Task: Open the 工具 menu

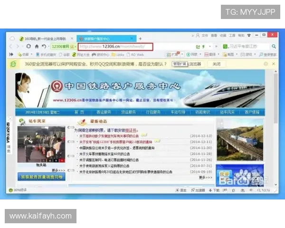Action: pyautogui.click(x=232, y=35)
